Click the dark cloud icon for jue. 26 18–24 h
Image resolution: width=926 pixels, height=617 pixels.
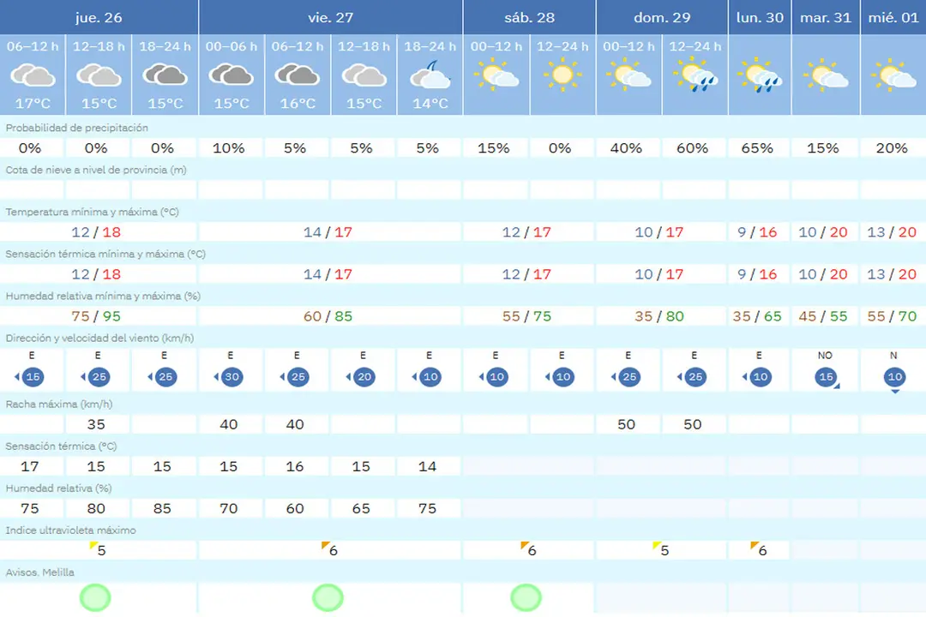point(165,75)
